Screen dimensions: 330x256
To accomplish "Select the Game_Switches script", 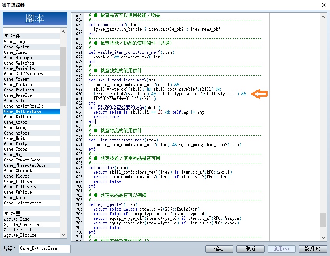I will (x=32, y=63).
